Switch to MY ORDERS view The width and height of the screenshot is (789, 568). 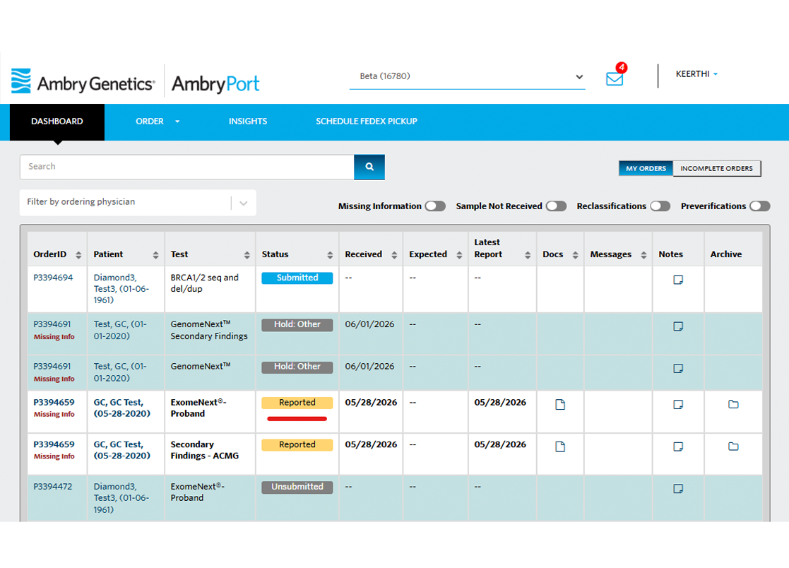646,169
